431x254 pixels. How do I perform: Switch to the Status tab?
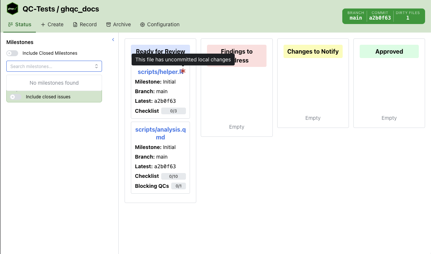pos(20,24)
